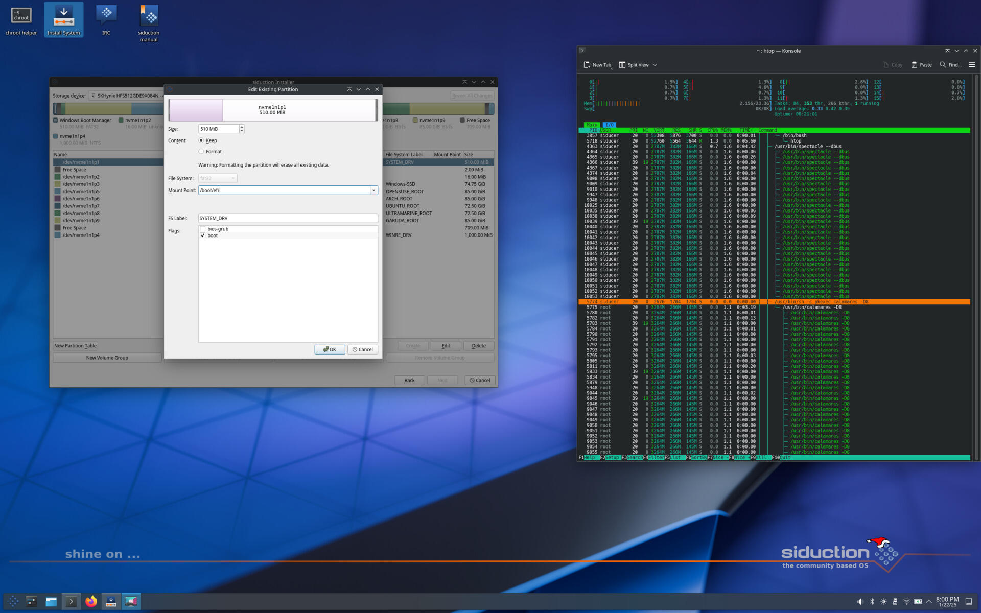
Task: Click the Back button in the installer
Action: point(409,380)
